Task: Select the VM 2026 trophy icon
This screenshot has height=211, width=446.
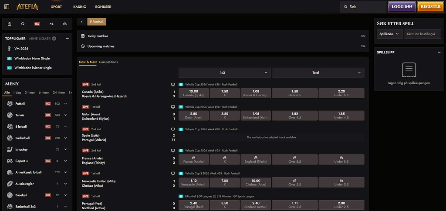Action: (9, 49)
